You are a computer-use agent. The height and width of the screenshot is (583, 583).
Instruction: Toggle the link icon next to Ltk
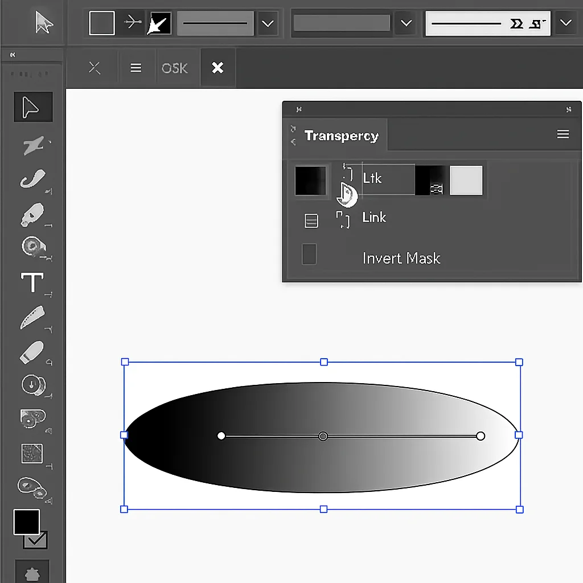pyautogui.click(x=348, y=171)
